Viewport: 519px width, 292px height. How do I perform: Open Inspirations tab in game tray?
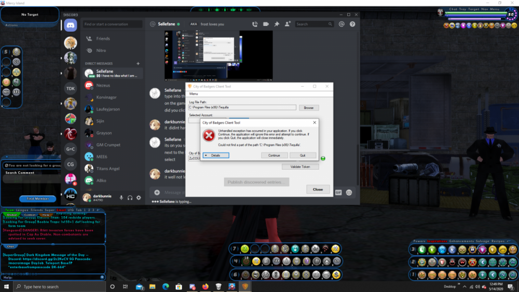pos(437,241)
